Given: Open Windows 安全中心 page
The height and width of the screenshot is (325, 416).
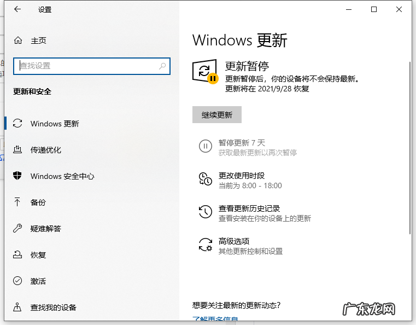Looking at the screenshot, I should click(62, 176).
